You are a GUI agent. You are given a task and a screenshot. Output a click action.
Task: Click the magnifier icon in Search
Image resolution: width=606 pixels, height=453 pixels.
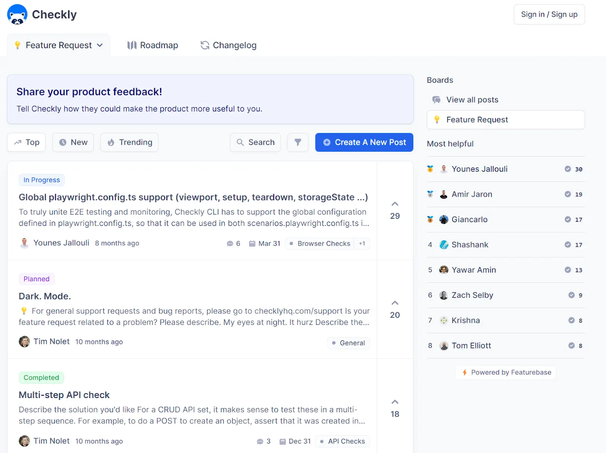[240, 142]
